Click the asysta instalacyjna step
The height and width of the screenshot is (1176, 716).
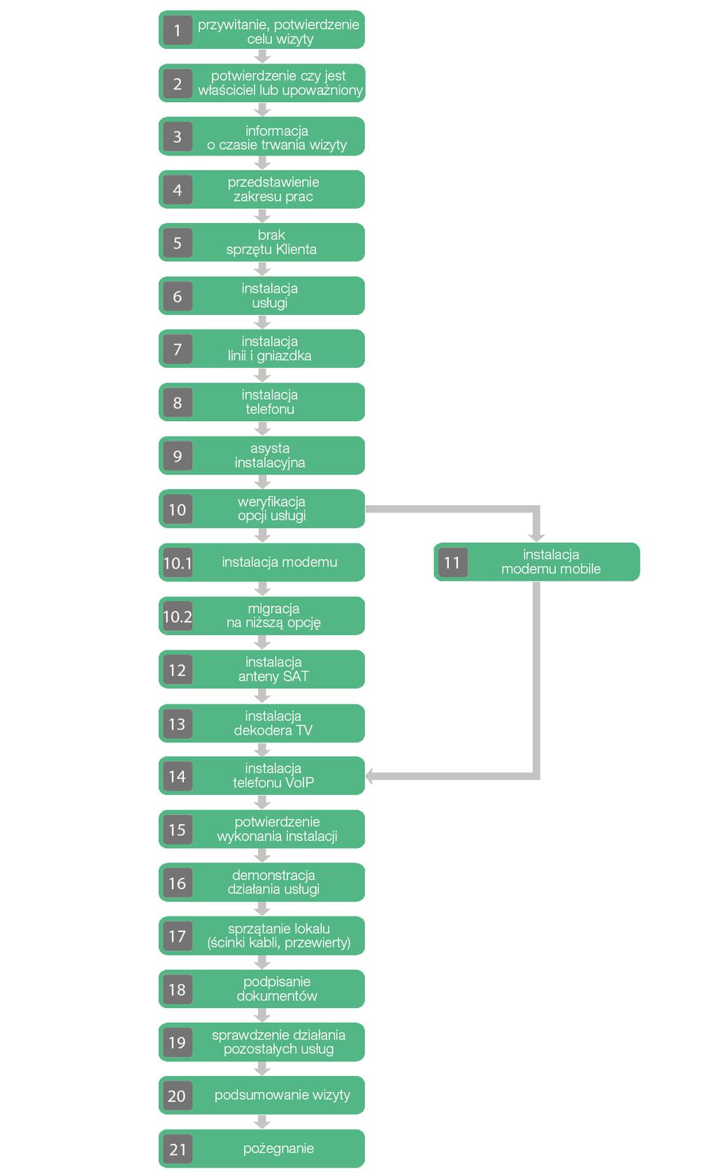pyautogui.click(x=262, y=455)
